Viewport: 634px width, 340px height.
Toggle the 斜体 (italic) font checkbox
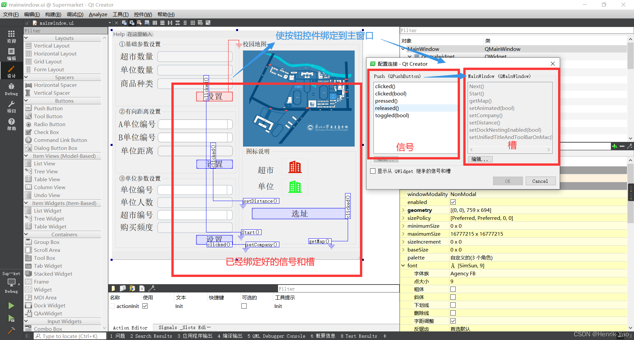(453, 297)
